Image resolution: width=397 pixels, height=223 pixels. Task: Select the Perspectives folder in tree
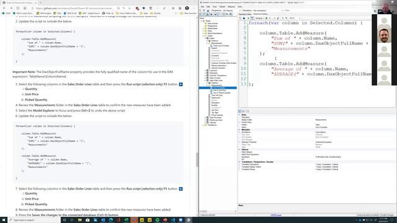pyautogui.click(x=212, y=26)
